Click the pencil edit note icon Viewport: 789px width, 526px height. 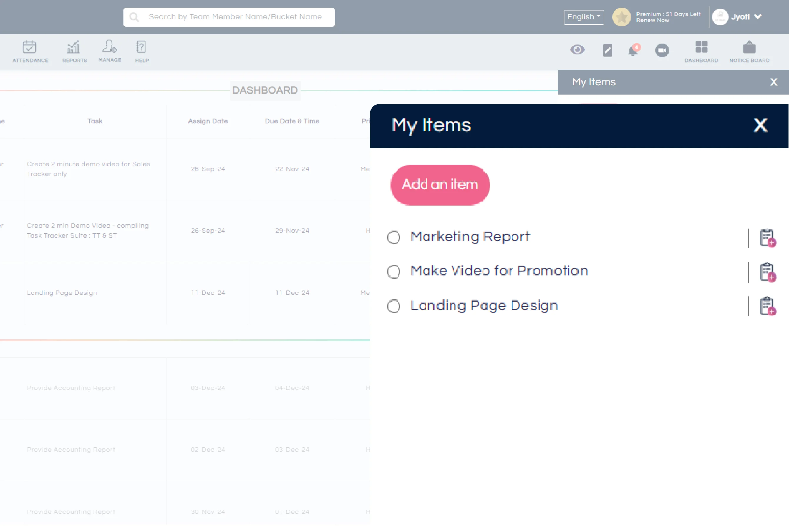(x=607, y=51)
